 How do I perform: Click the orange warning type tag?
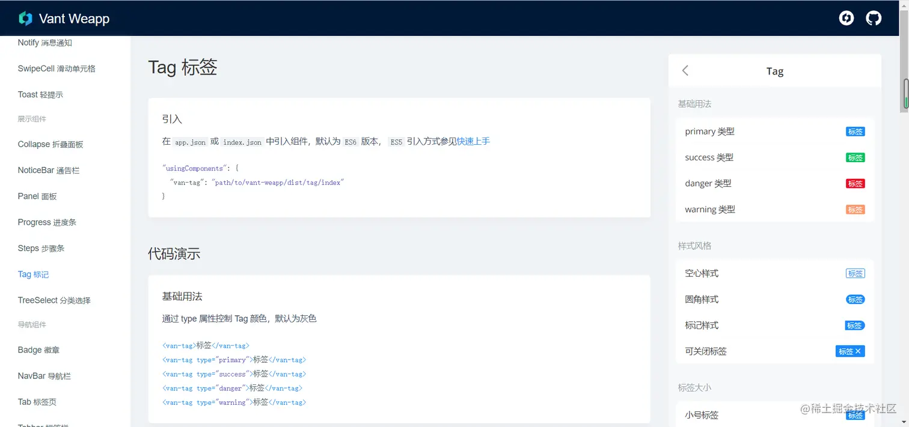(x=855, y=210)
